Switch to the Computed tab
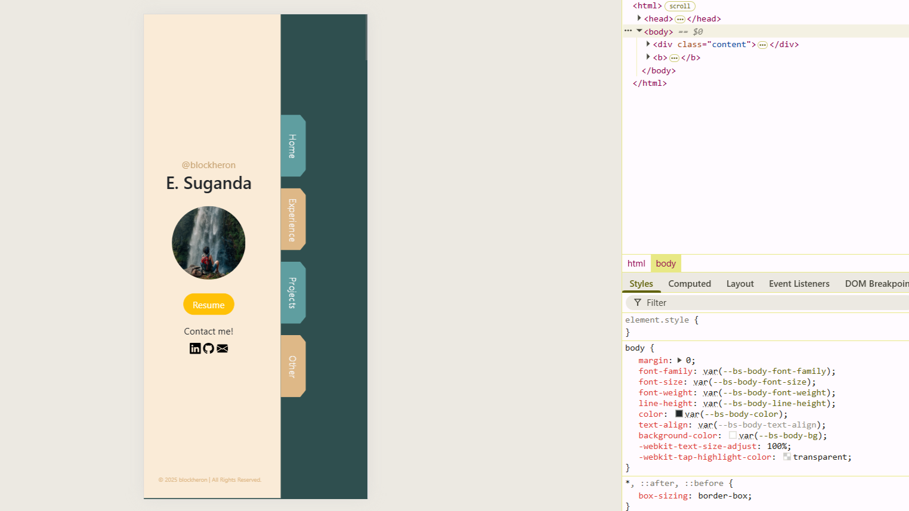The image size is (909, 511). [690, 284]
